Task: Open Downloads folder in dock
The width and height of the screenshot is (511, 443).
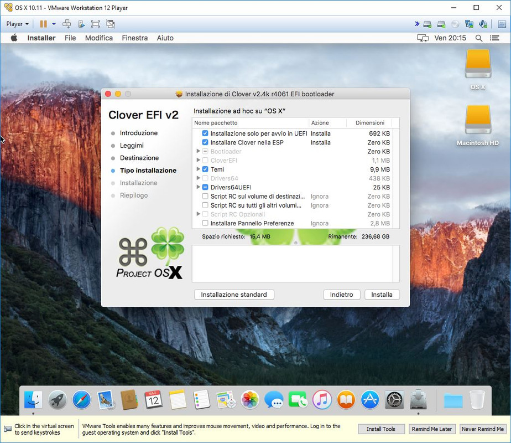Action: 453,400
